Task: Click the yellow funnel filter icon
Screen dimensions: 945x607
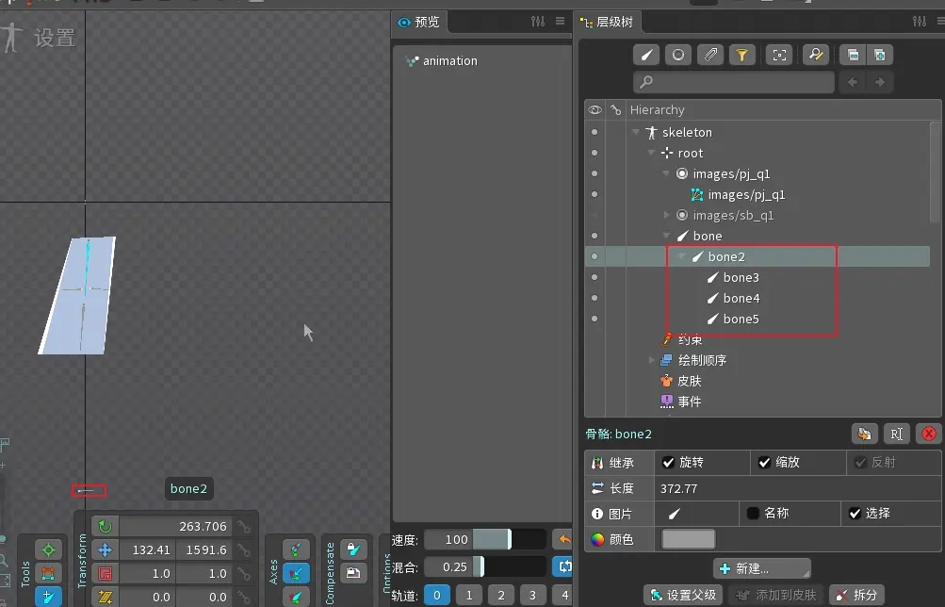Action: 741,56
